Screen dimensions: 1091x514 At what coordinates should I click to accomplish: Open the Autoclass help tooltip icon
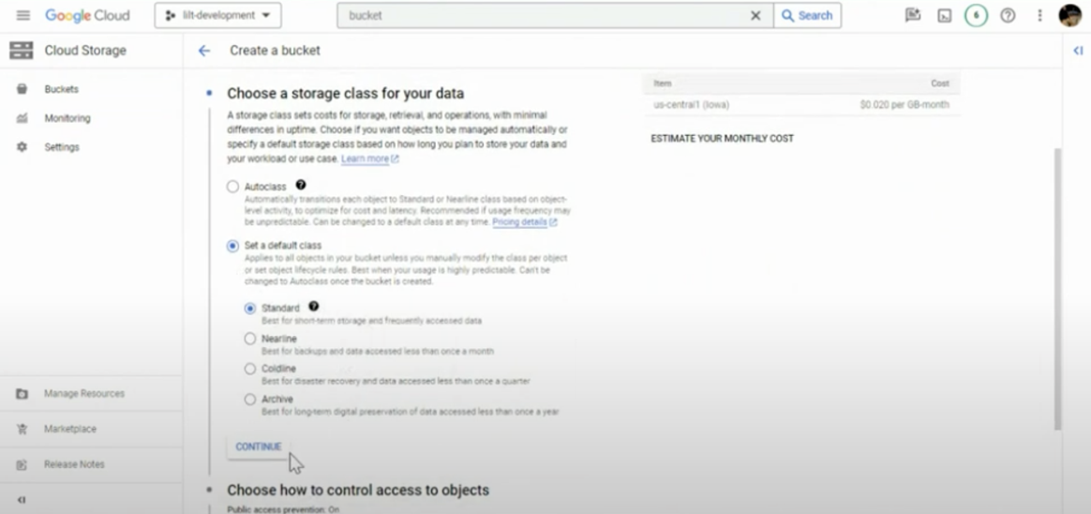tap(301, 186)
